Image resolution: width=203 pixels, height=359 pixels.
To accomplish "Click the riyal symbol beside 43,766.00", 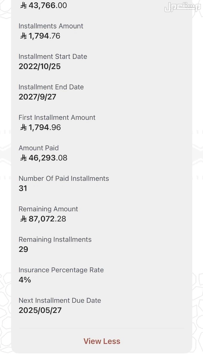I will click(24, 5).
